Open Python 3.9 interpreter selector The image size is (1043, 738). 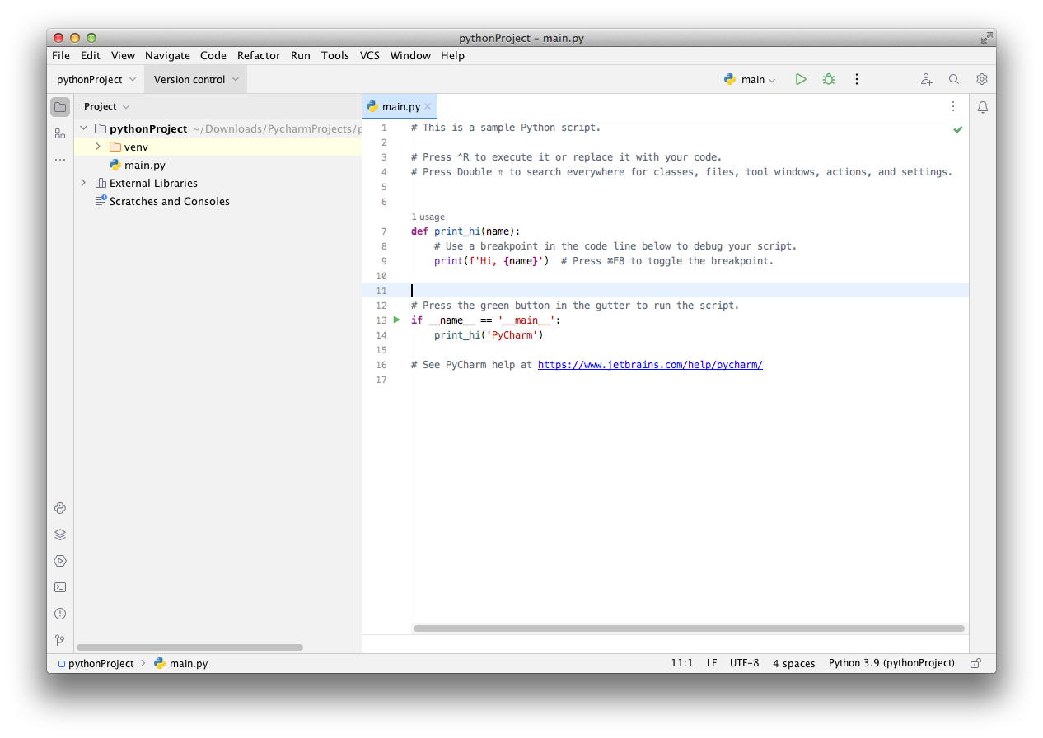click(x=891, y=663)
